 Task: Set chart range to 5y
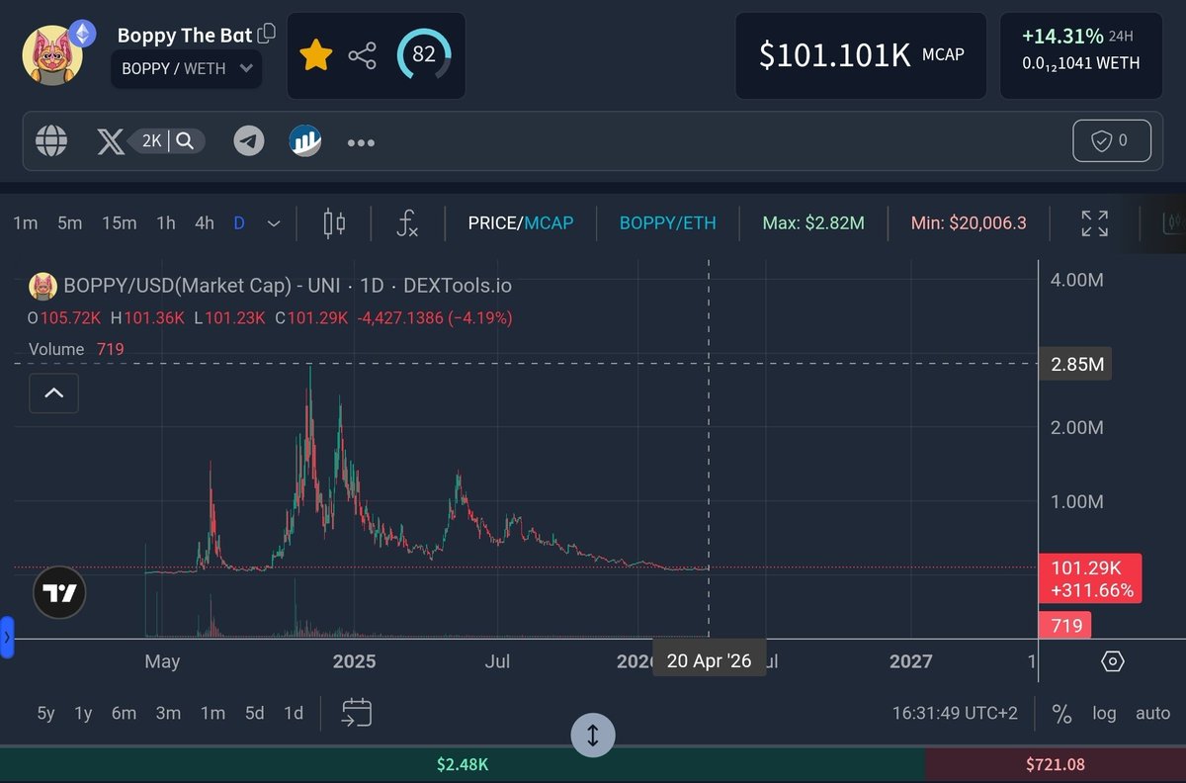click(46, 713)
